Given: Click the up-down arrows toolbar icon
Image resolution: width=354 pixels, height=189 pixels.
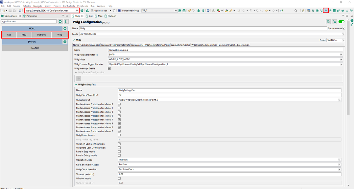Looking at the screenshot, I should point(203,11).
